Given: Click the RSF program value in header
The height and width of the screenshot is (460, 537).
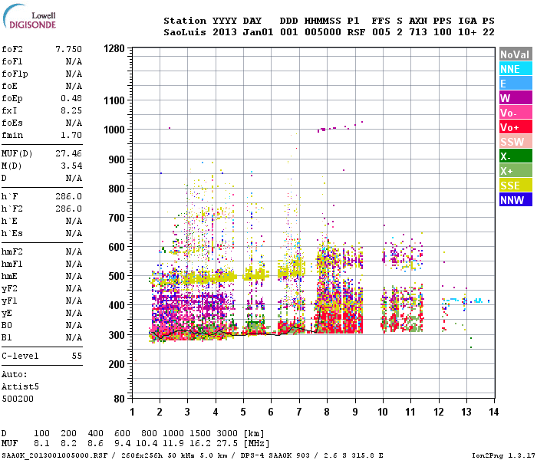Looking at the screenshot, I should [356, 32].
